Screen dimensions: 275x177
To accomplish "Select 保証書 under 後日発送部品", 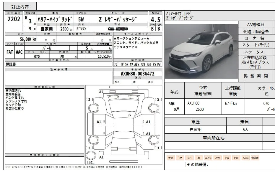I will [x=11, y=64].
